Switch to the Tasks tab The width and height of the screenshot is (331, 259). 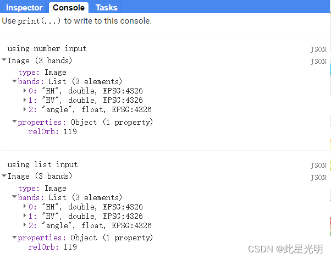[x=106, y=8]
